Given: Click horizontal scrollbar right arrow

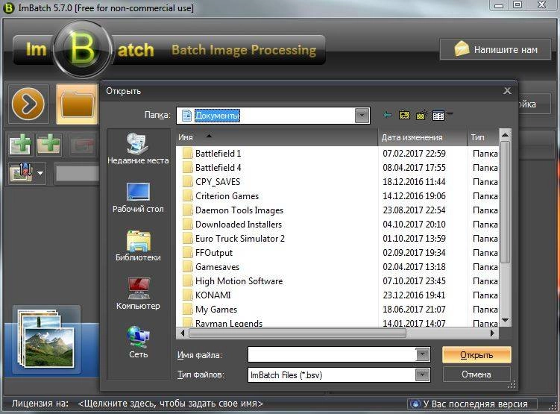Looking at the screenshot, I should coord(492,333).
